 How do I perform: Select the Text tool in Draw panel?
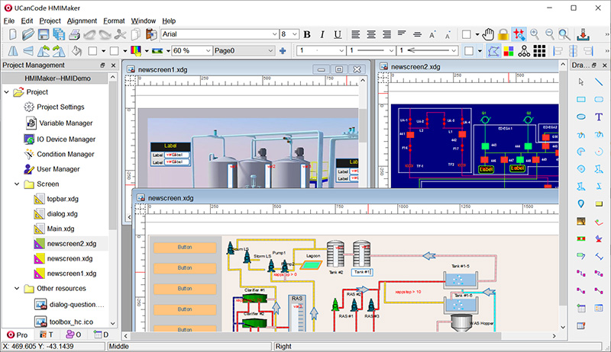pos(599,117)
